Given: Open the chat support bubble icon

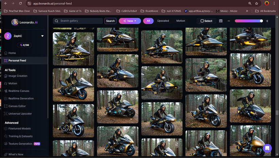Looking at the screenshot, I should click(x=267, y=148).
